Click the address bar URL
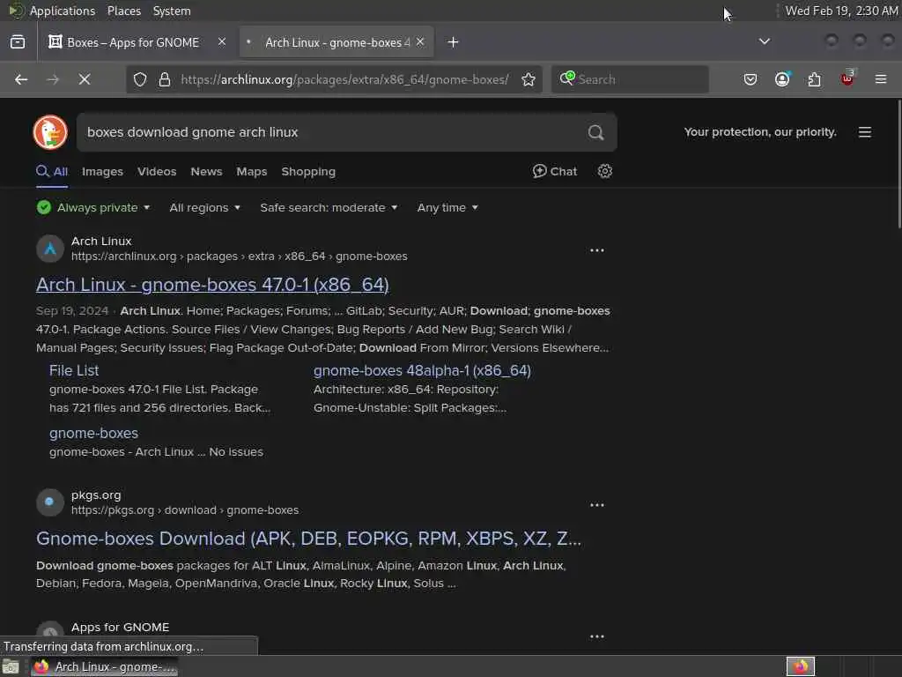The width and height of the screenshot is (902, 677). [344, 79]
